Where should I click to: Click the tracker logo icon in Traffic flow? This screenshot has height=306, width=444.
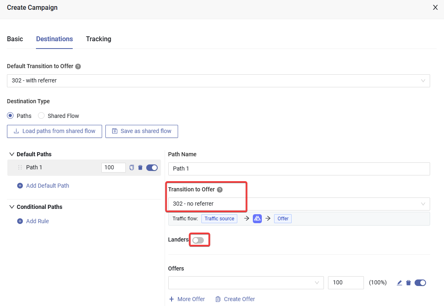[x=257, y=219]
